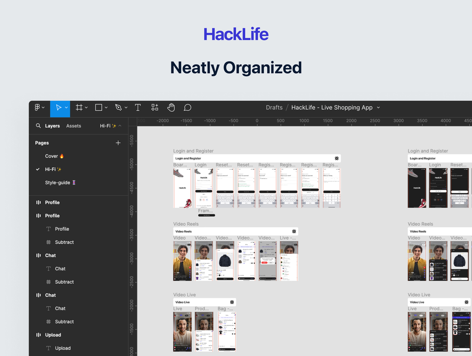Switch to the Assets tab
This screenshot has height=356, width=472.
(73, 126)
